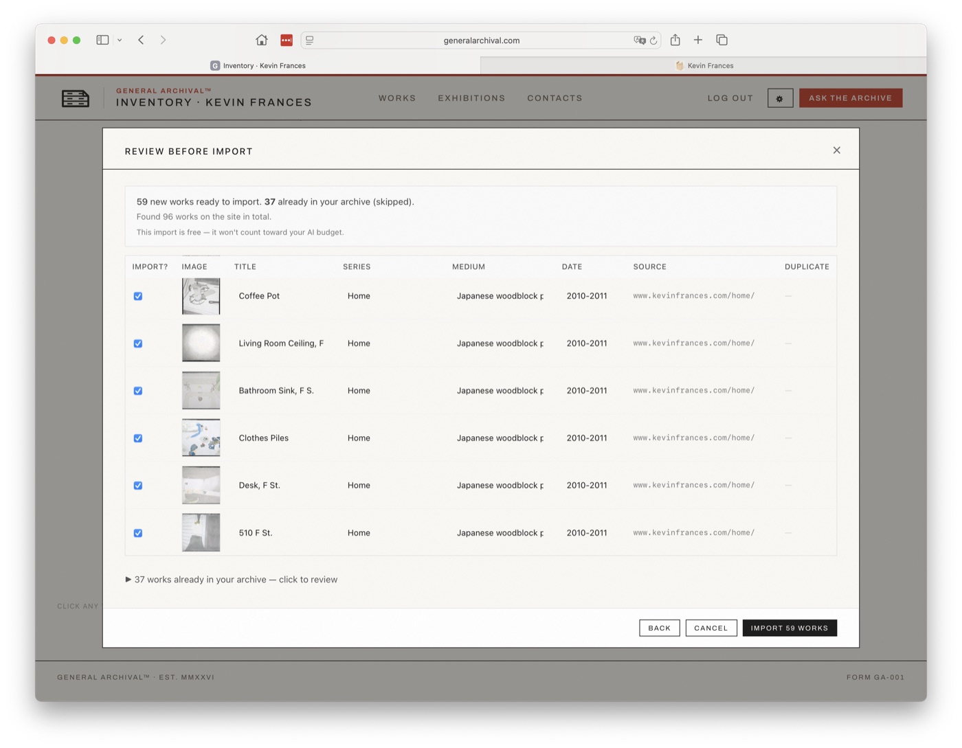
Task: Uncheck import for Desk, F St.
Action: click(x=138, y=486)
